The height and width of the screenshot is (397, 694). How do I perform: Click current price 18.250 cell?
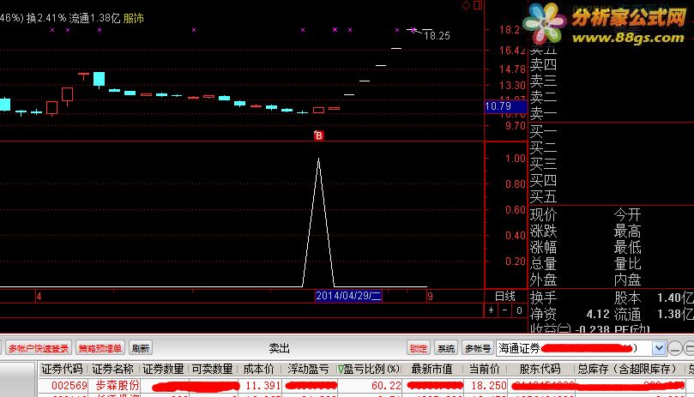click(x=489, y=386)
